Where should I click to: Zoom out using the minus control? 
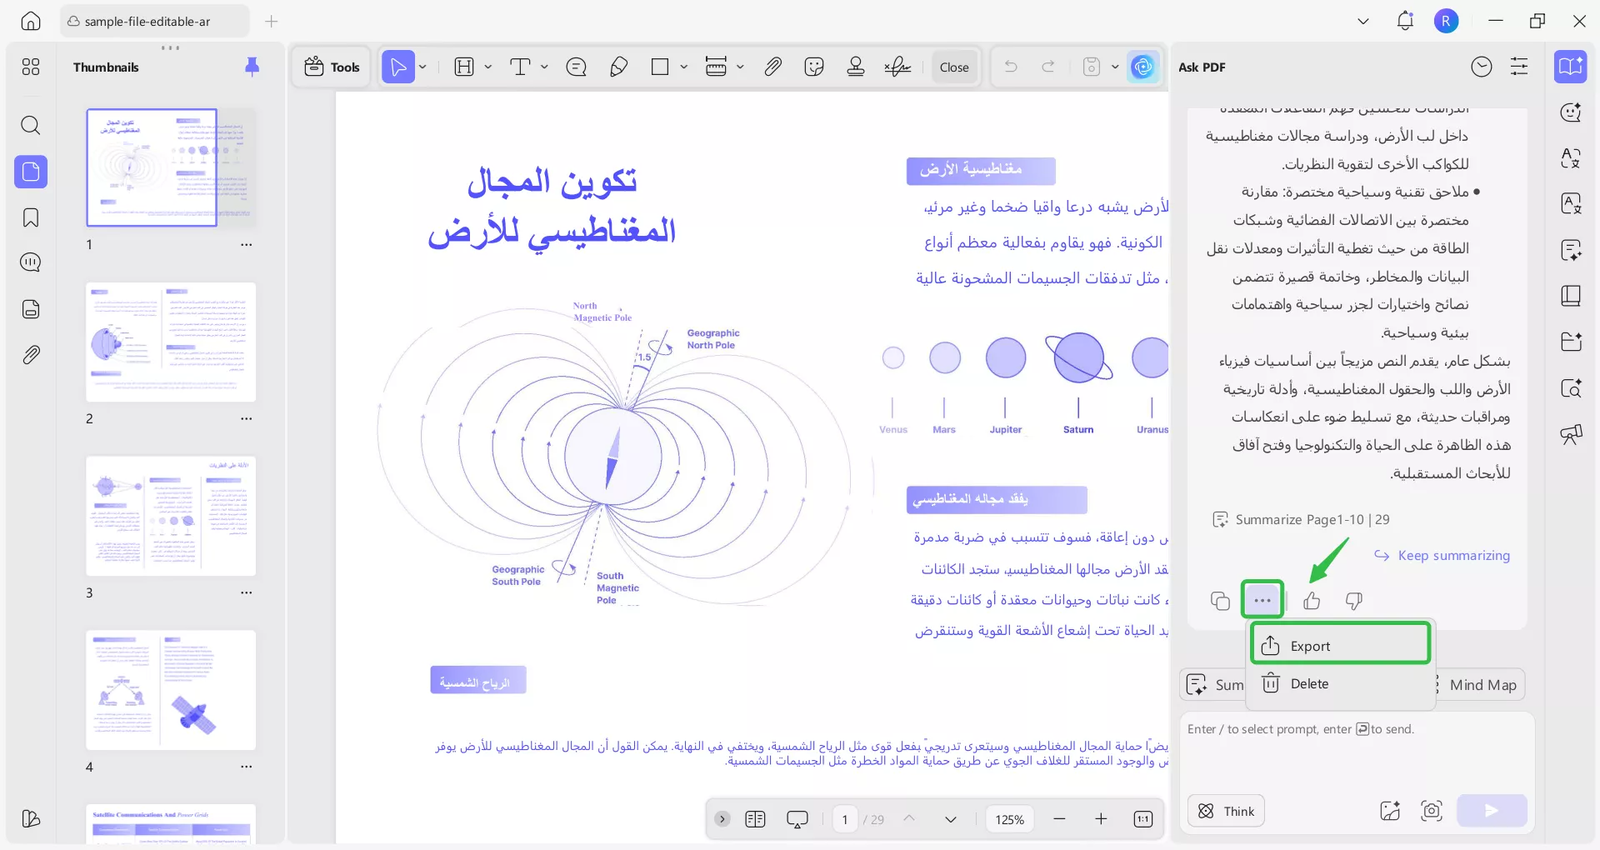(1059, 819)
